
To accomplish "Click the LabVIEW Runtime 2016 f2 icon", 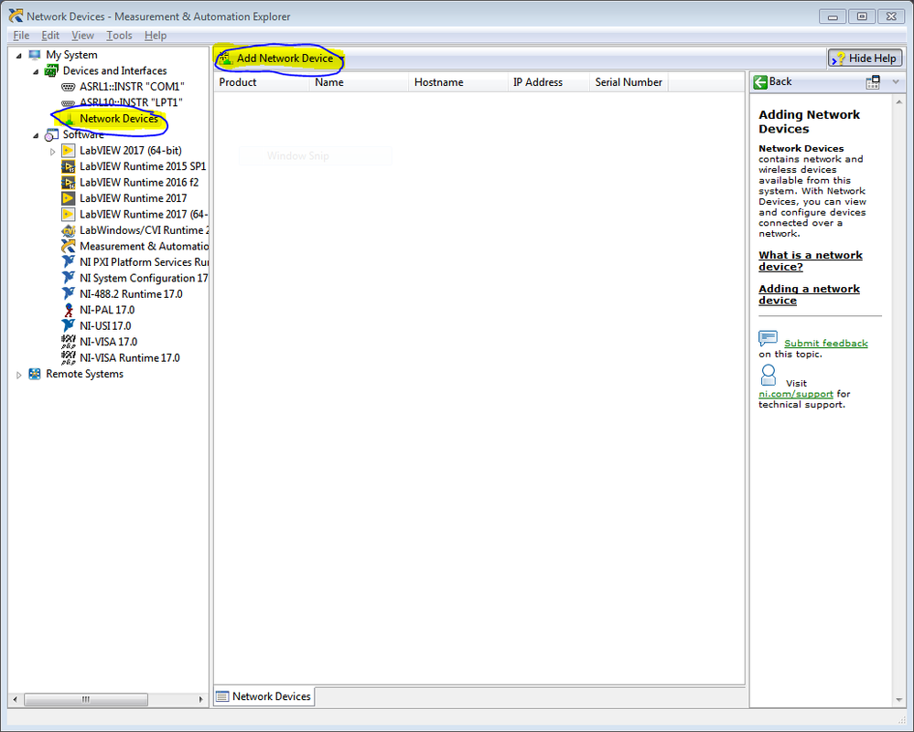I will click(69, 182).
